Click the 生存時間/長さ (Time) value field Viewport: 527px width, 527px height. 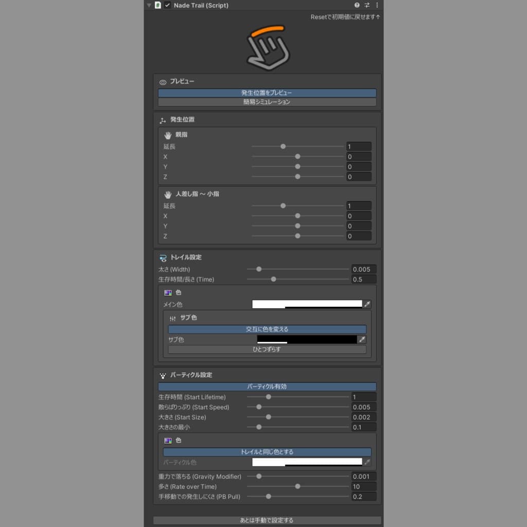364,279
